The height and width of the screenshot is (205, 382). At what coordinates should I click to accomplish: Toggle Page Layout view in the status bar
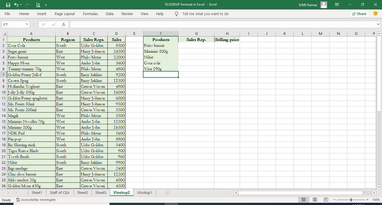pos(315,199)
